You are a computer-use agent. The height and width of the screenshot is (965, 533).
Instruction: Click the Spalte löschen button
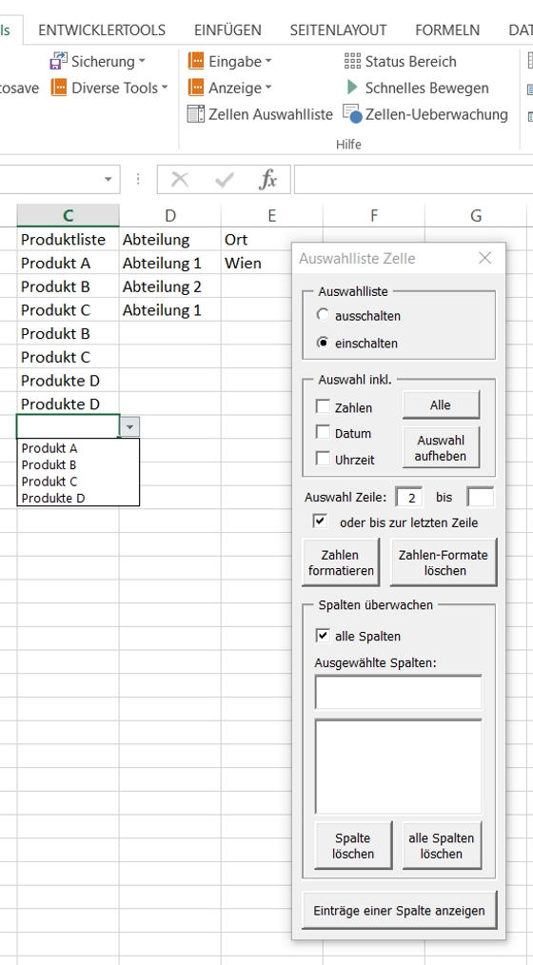353,846
